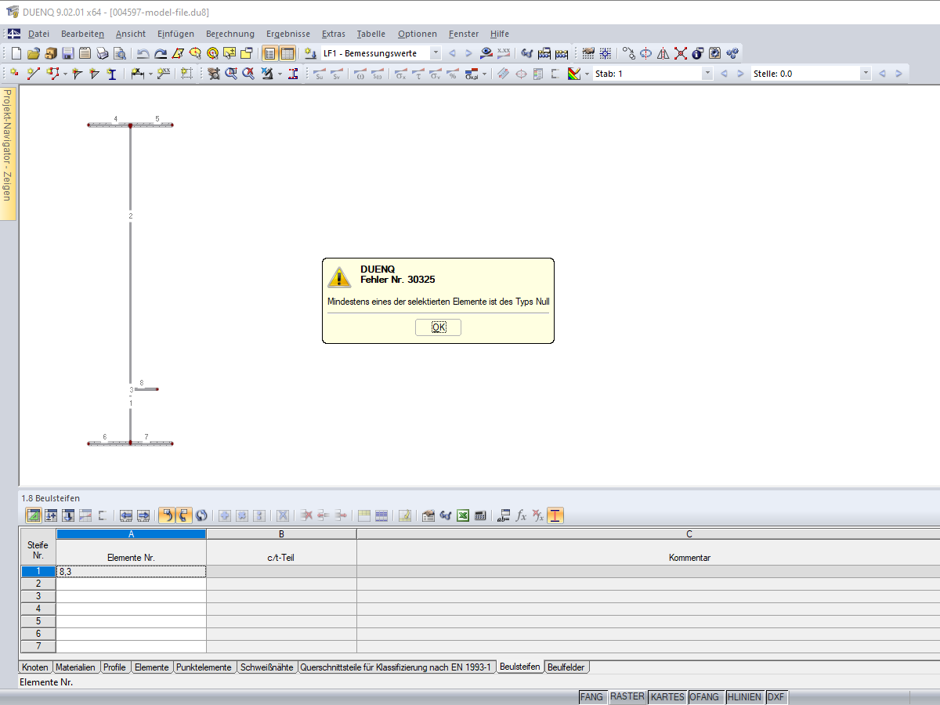Image resolution: width=940 pixels, height=705 pixels.
Task: Expand the view direction dropdown arrow
Action: point(280,74)
